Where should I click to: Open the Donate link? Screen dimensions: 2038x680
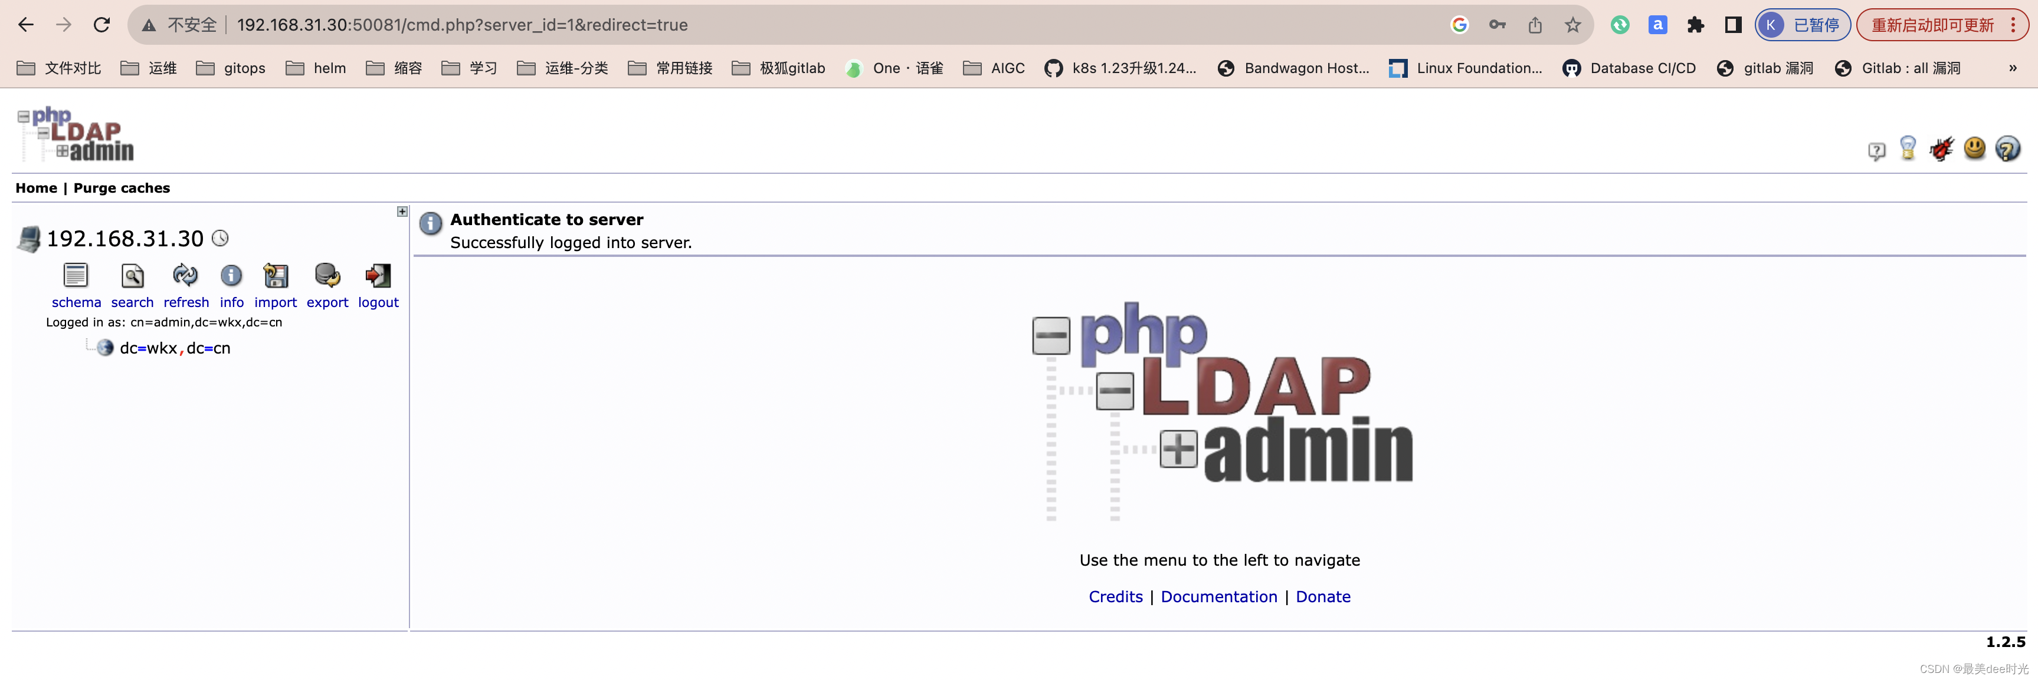click(x=1323, y=597)
